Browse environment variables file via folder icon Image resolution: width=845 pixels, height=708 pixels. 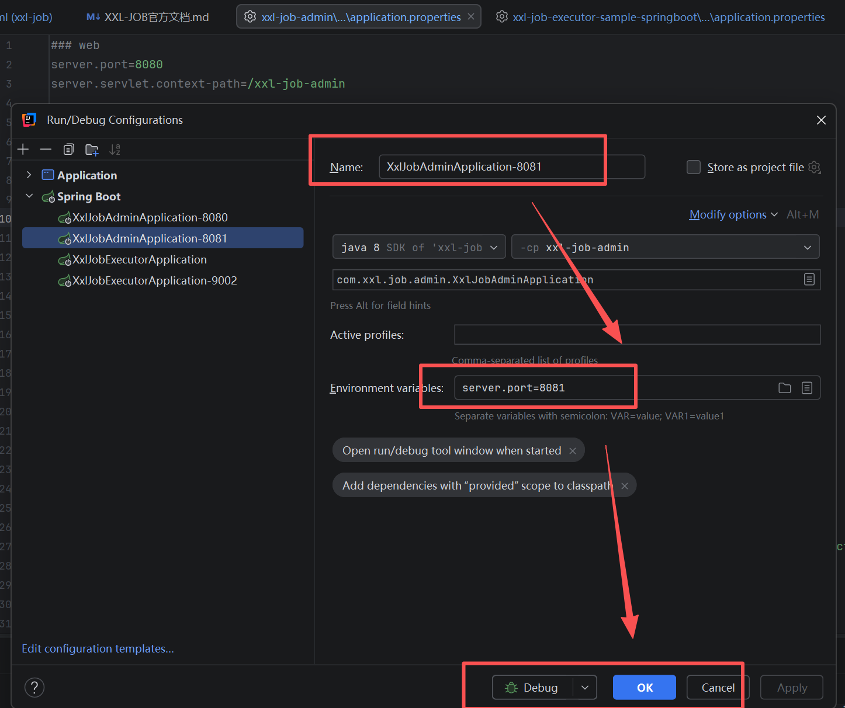coord(785,388)
